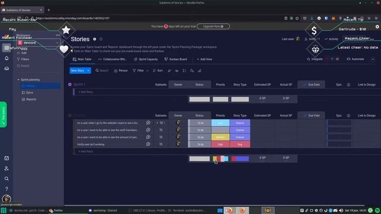Open invite members icon in left sidebar
The width and height of the screenshot is (381, 214).
pyautogui.click(x=7, y=168)
